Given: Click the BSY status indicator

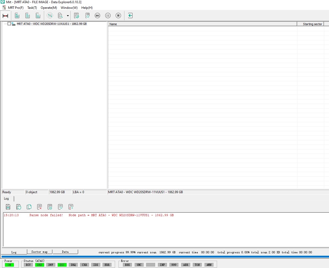Looking at the screenshot, I should tap(28, 265).
